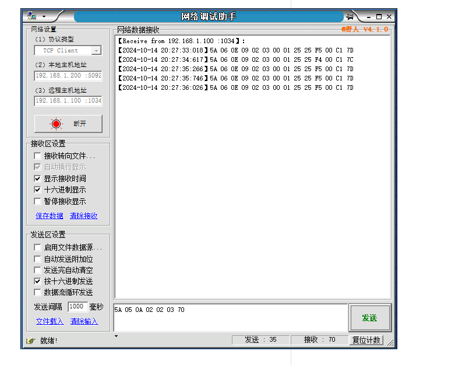Click the 清除接收 link
This screenshot has width=462, height=365.
click(x=84, y=216)
